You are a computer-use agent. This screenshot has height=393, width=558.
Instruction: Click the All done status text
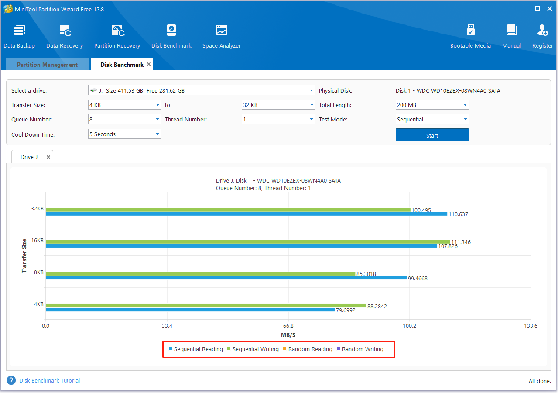click(540, 381)
